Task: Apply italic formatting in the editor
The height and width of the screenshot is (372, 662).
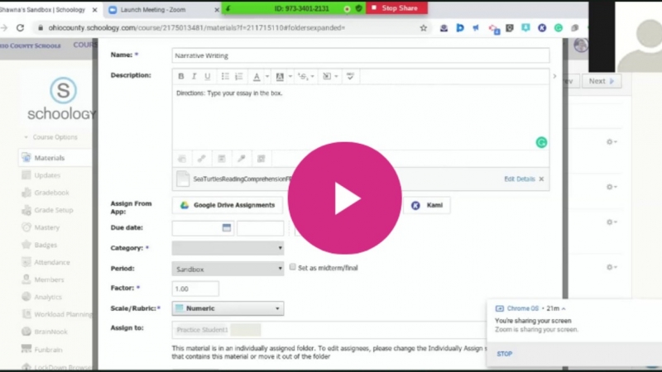Action: click(x=194, y=76)
